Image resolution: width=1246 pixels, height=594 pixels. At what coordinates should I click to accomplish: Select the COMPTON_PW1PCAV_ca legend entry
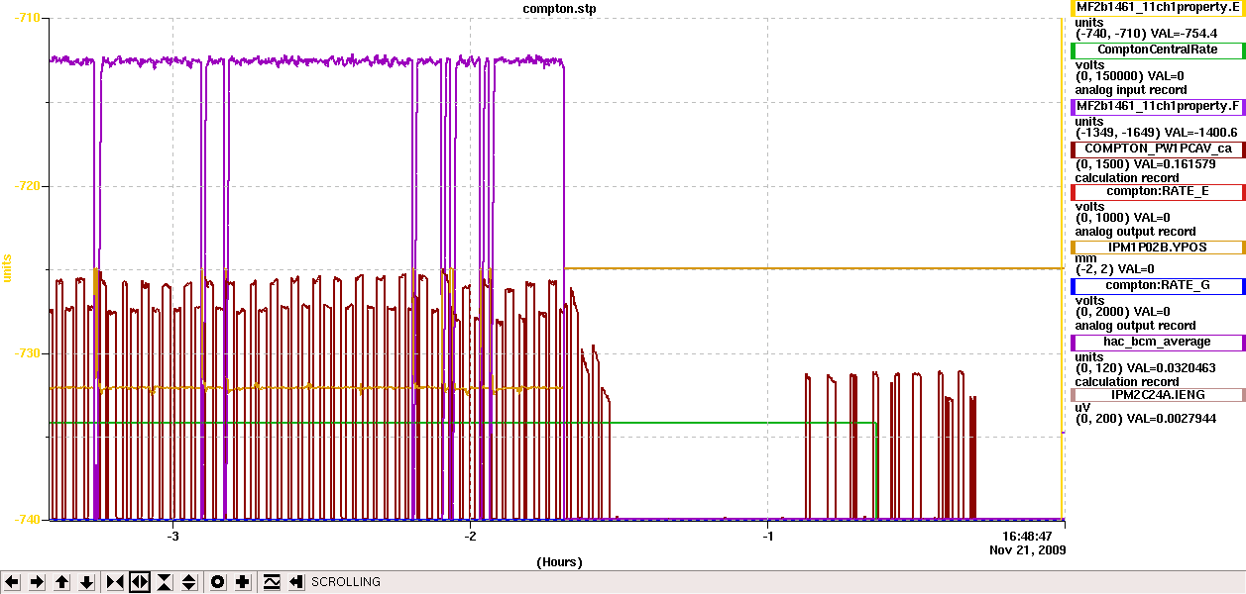[1158, 148]
